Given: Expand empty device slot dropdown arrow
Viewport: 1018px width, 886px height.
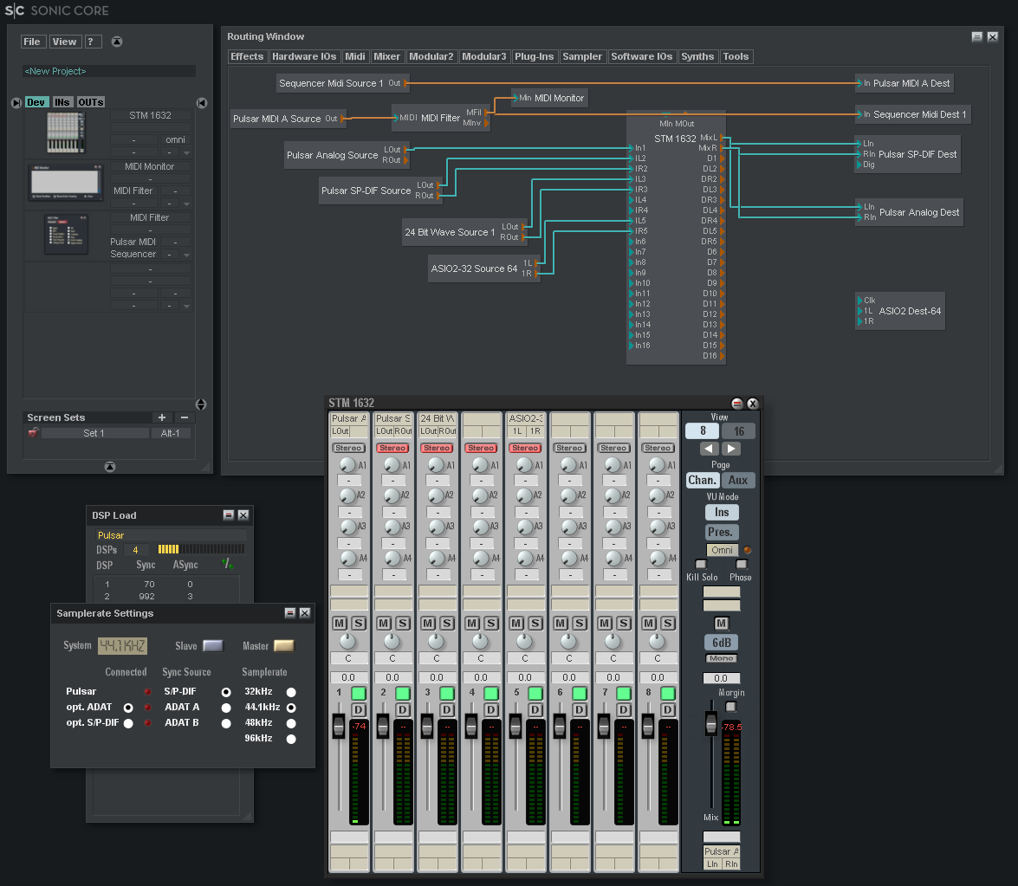Looking at the screenshot, I should pos(186,306).
